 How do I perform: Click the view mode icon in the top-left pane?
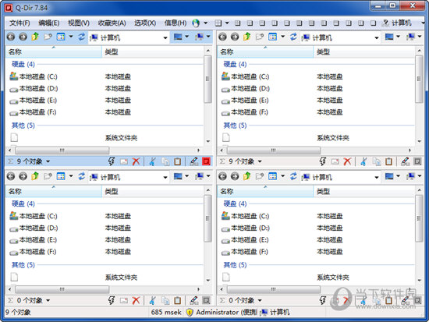(61, 37)
